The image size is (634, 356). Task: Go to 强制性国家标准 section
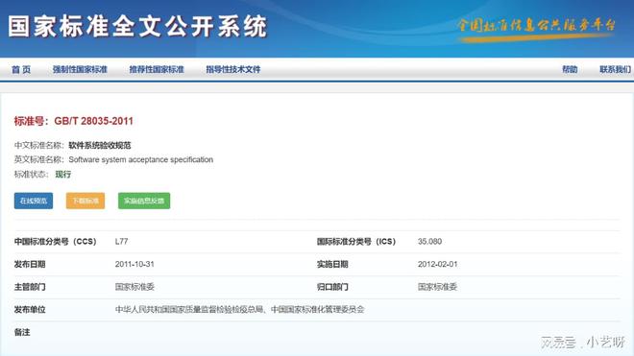[80, 69]
